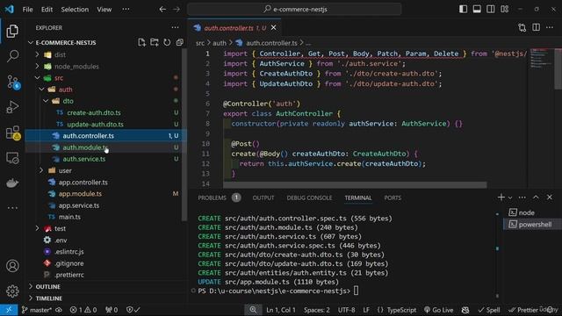Close the terminal panel
The width and height of the screenshot is (562, 316).
click(550, 197)
